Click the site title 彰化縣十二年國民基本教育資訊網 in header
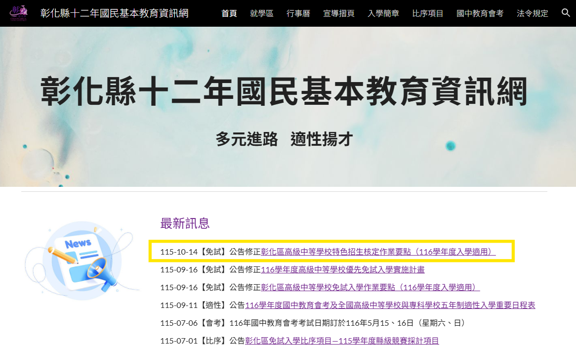 [x=114, y=13]
